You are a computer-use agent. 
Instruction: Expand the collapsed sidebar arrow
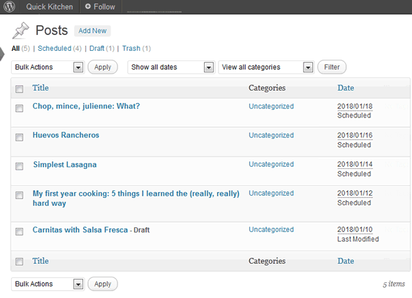click(3, 54)
